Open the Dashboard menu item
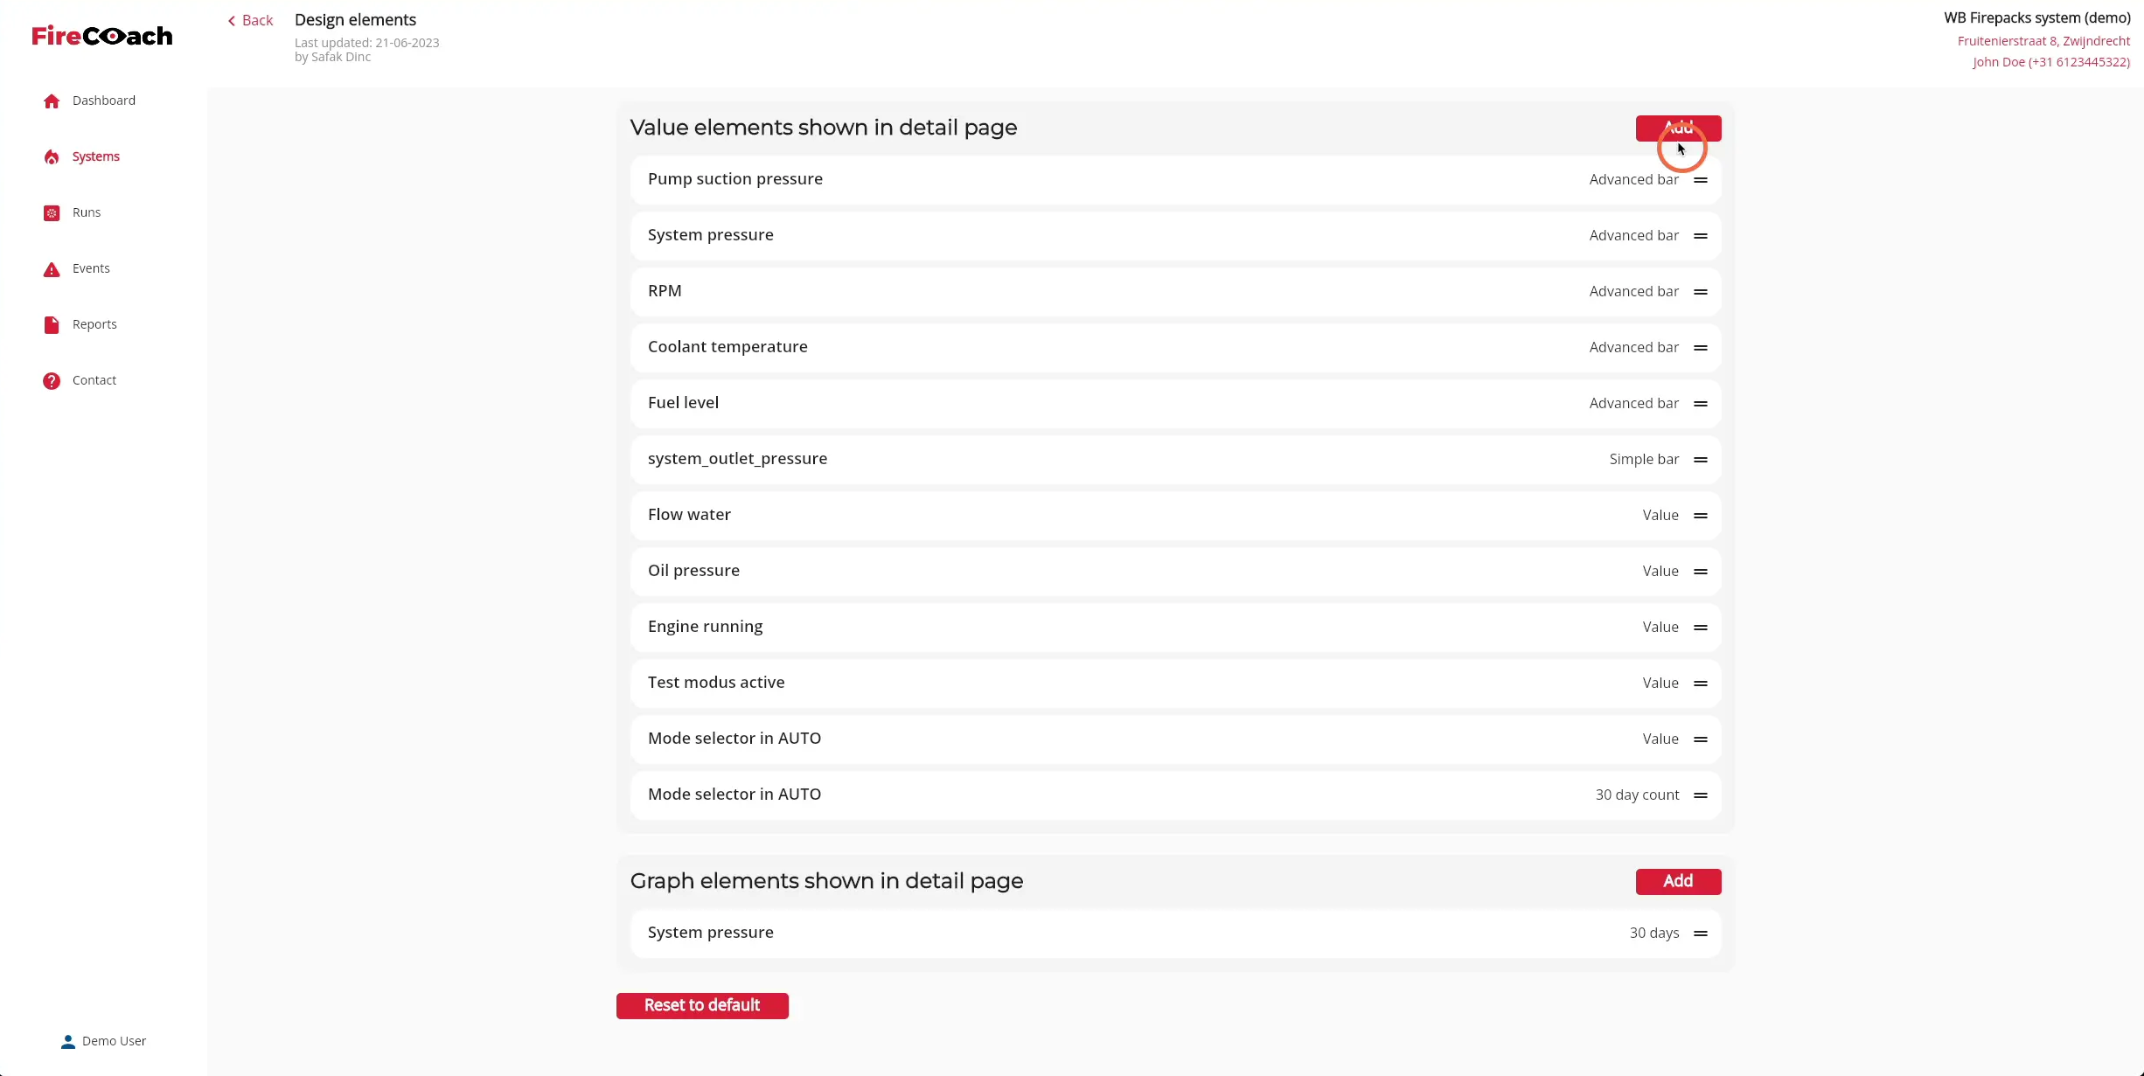Screen dimensions: 2144x1076 click(104, 101)
